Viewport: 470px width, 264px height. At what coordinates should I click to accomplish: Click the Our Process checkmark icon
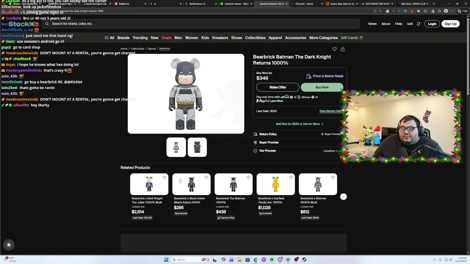tap(255, 151)
